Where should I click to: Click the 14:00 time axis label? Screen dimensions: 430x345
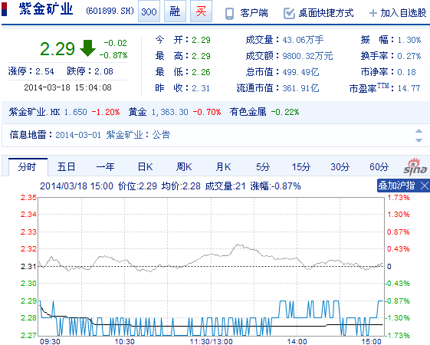tap(297, 341)
